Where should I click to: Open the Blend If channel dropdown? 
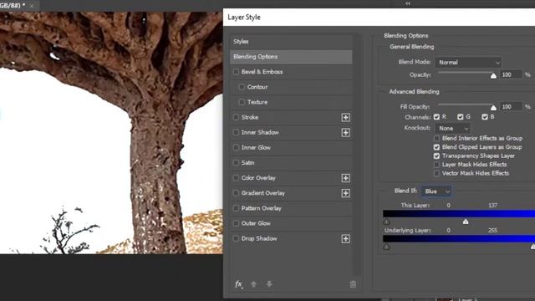click(x=436, y=191)
